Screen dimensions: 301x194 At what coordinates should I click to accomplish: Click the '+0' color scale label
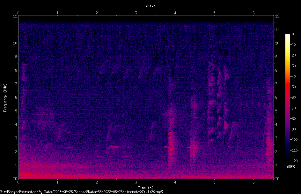click(292, 34)
